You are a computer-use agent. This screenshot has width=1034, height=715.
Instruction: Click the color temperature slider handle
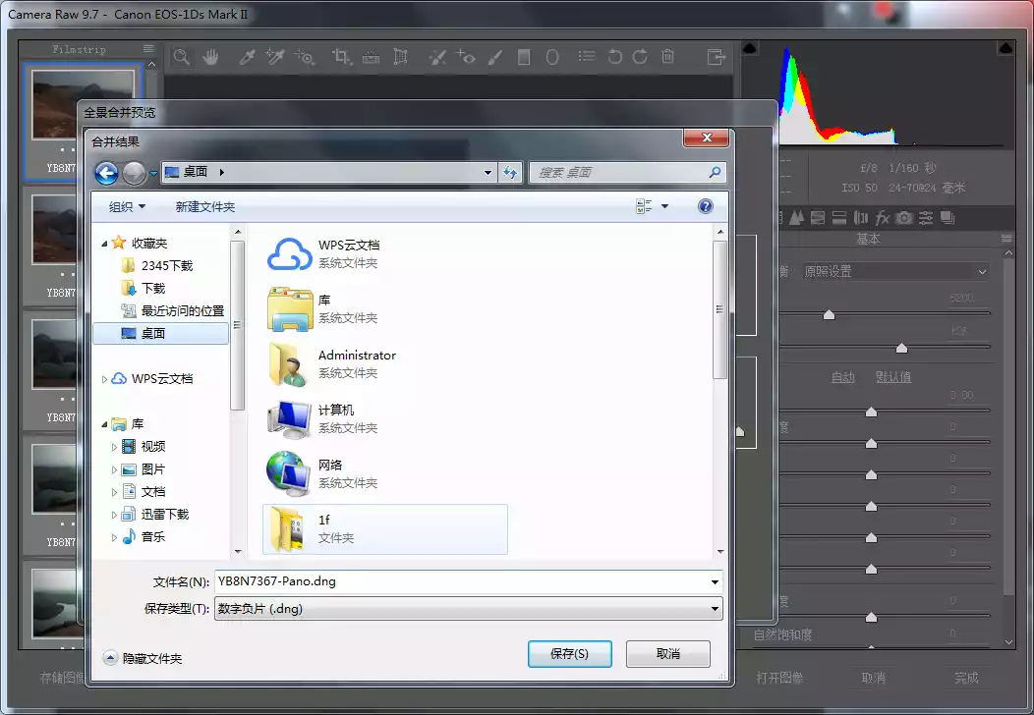tap(829, 315)
